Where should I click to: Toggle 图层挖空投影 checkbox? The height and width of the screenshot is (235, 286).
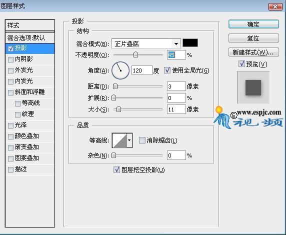click(116, 169)
